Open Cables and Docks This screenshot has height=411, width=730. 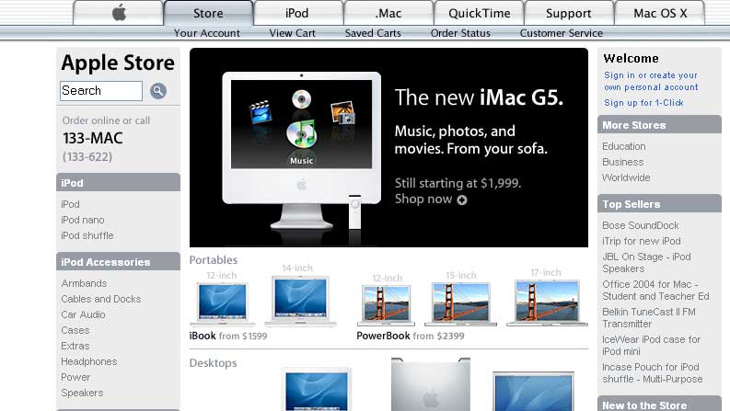click(101, 299)
